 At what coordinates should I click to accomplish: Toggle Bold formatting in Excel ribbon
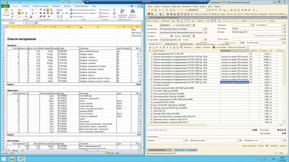(x=19, y=13)
